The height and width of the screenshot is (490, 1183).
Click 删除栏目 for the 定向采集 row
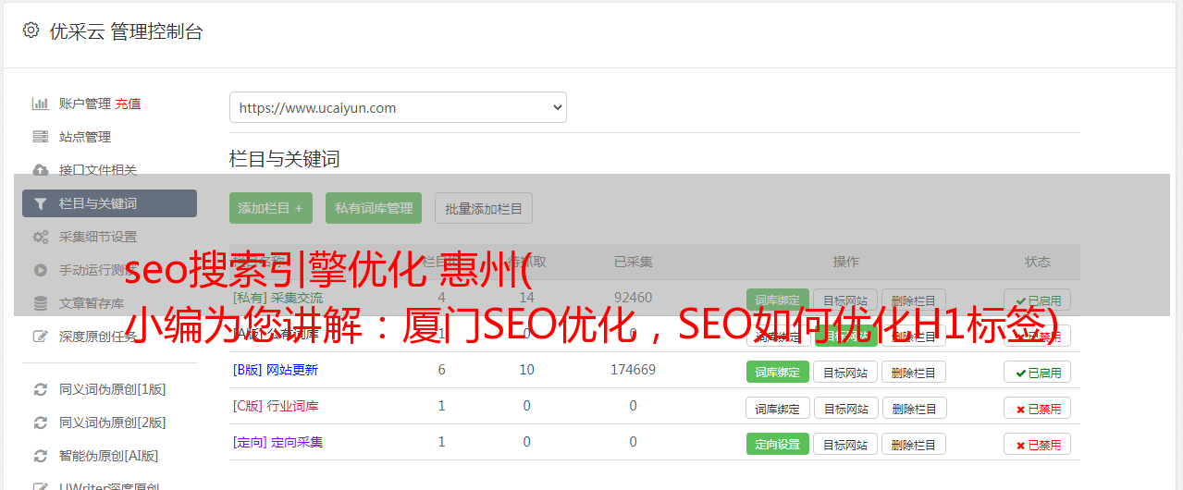tap(914, 444)
